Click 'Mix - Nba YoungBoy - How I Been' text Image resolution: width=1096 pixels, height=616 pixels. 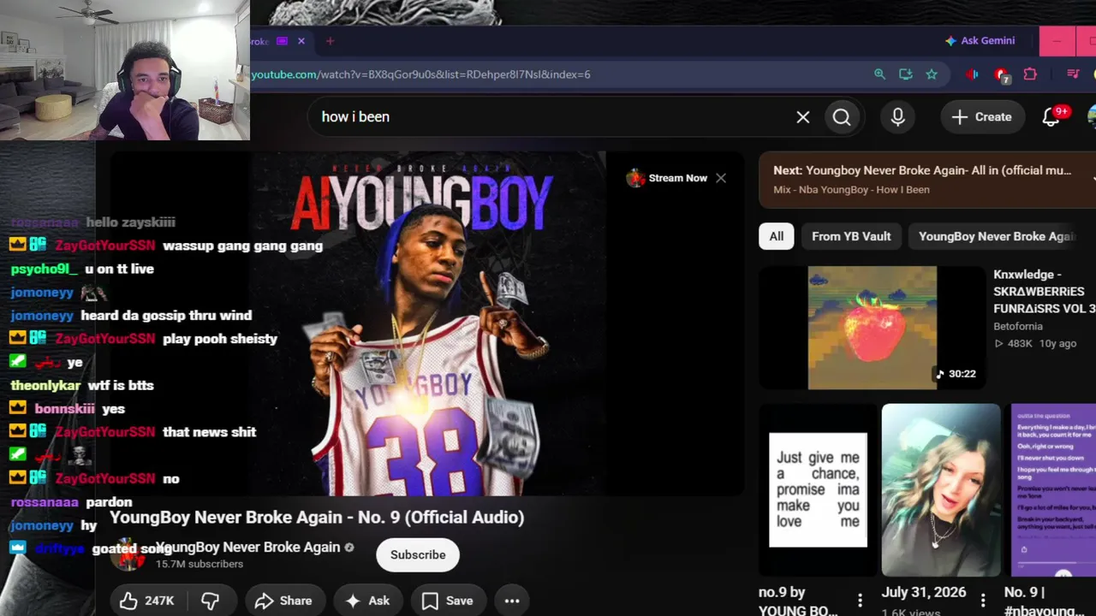tap(851, 190)
